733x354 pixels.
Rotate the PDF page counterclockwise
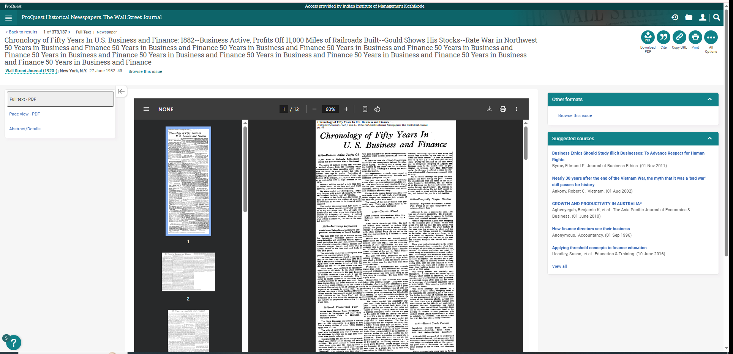pos(377,109)
